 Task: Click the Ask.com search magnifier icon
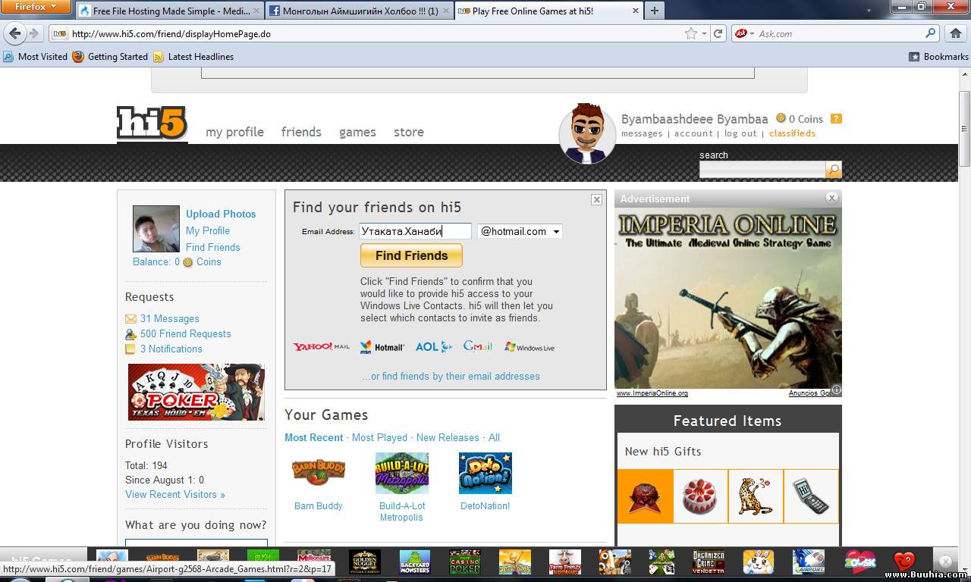point(930,33)
